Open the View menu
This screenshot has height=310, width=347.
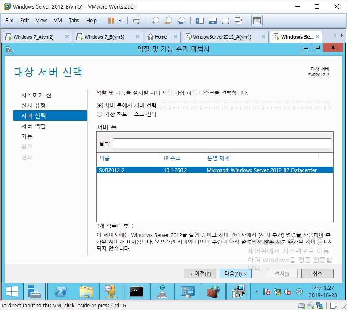tap(41, 21)
